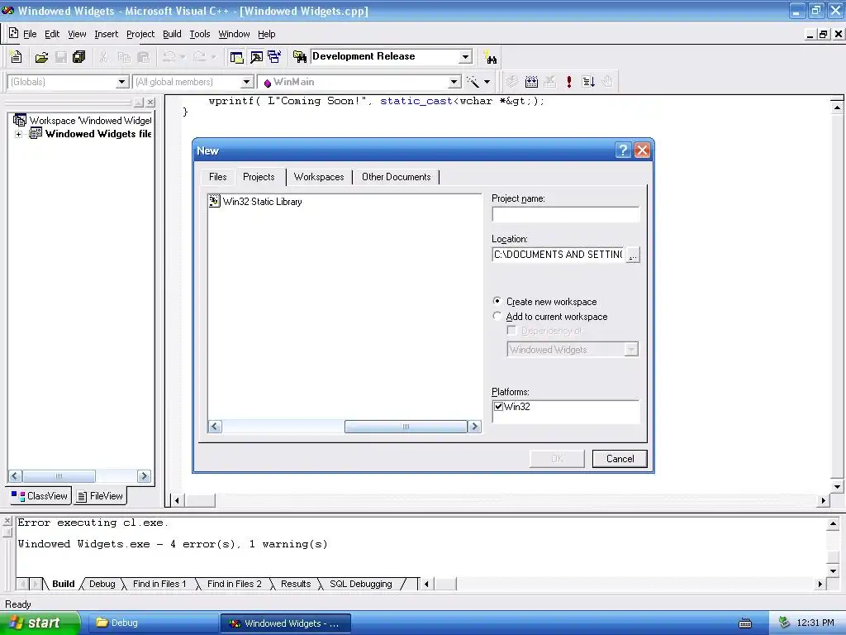Open the Debug output tab

coord(102,585)
